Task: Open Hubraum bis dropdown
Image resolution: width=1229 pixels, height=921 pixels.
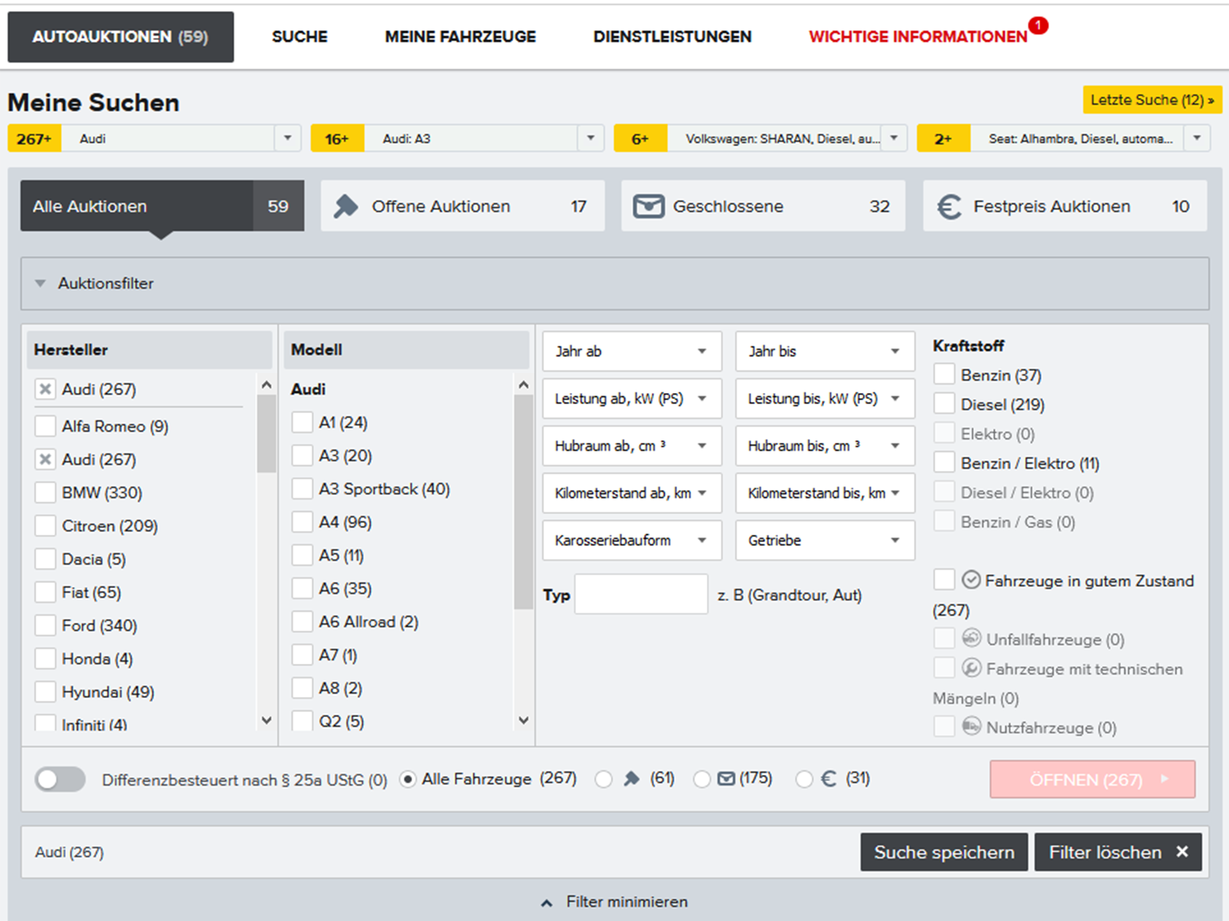Action: pyautogui.click(x=825, y=446)
